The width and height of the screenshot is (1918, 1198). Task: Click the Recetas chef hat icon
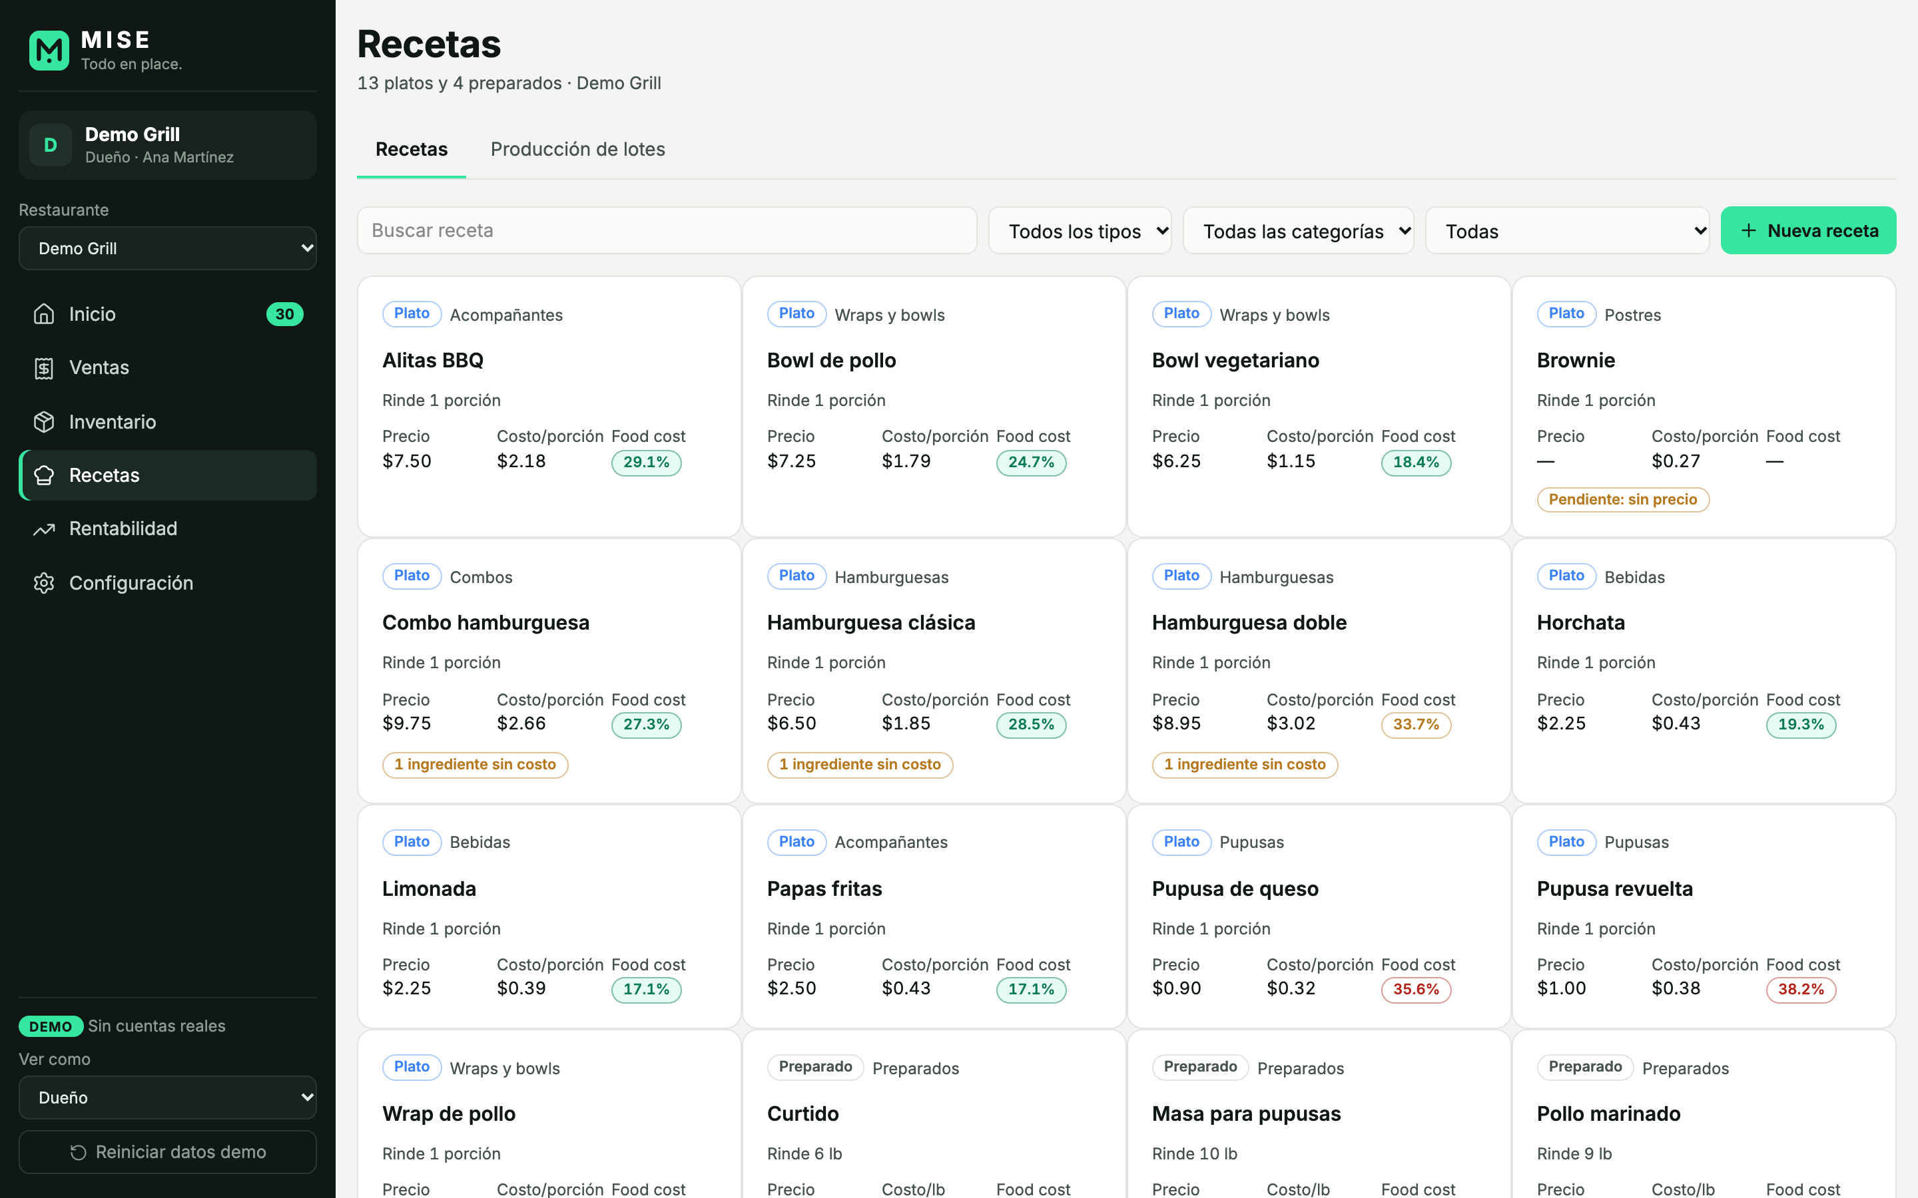coord(45,475)
